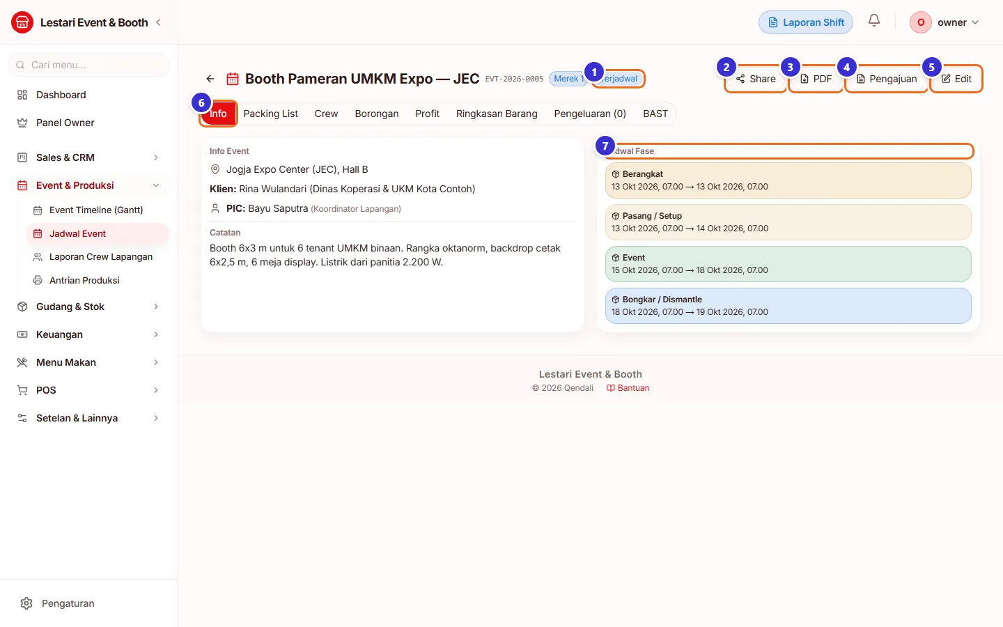The height and width of the screenshot is (627, 1003).
Task: Click the Dashboard grid icon
Action: (22, 95)
